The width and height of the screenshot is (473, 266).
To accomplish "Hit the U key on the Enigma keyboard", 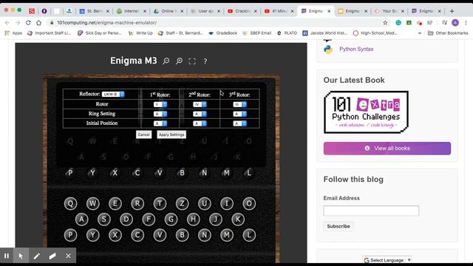I will (x=204, y=204).
